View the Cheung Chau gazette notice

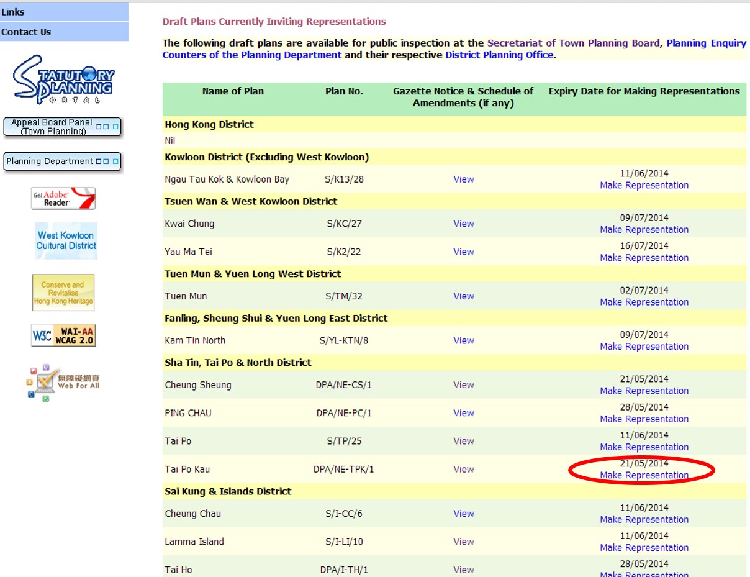[463, 514]
